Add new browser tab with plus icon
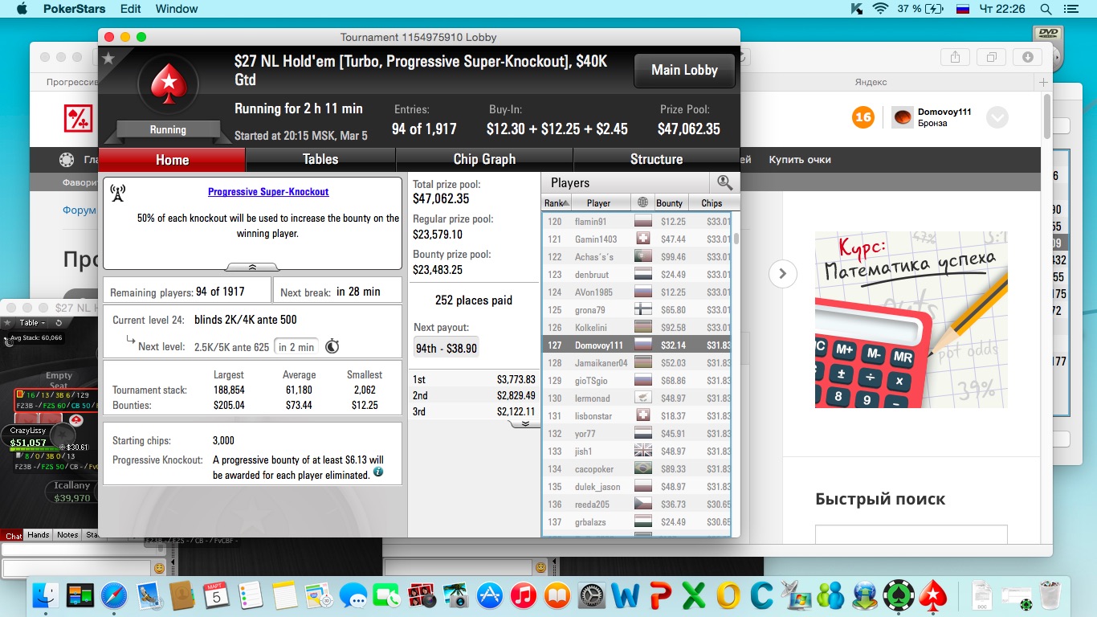This screenshot has height=617, width=1097. [x=1044, y=82]
